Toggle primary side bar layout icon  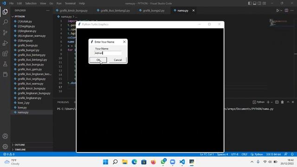(x=250, y=3)
